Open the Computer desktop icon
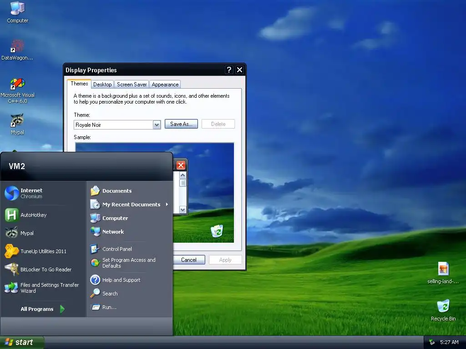 click(x=17, y=12)
